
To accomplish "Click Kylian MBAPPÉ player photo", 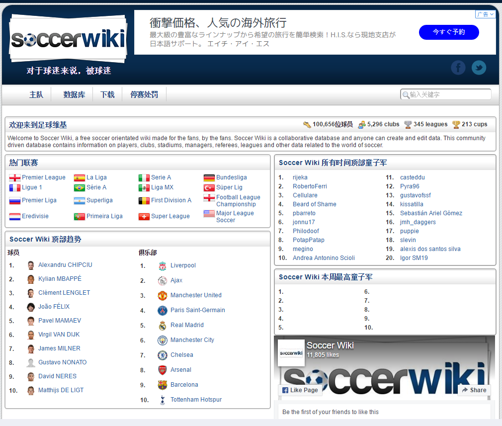I will point(31,279).
